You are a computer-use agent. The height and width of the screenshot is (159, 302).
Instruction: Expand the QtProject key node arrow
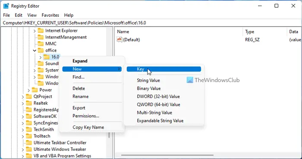23,97
